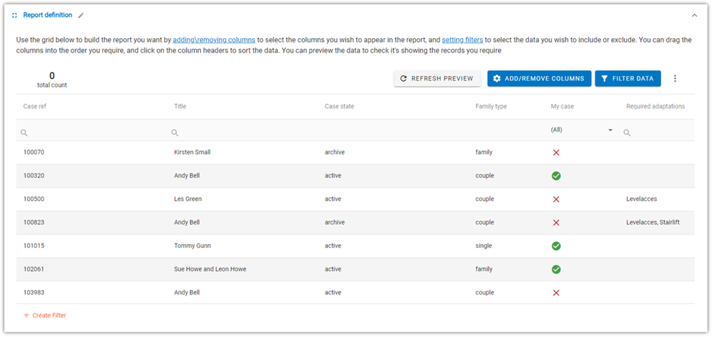This screenshot has width=713, height=337.
Task: Open the My case (All) dropdown
Action: click(x=582, y=130)
